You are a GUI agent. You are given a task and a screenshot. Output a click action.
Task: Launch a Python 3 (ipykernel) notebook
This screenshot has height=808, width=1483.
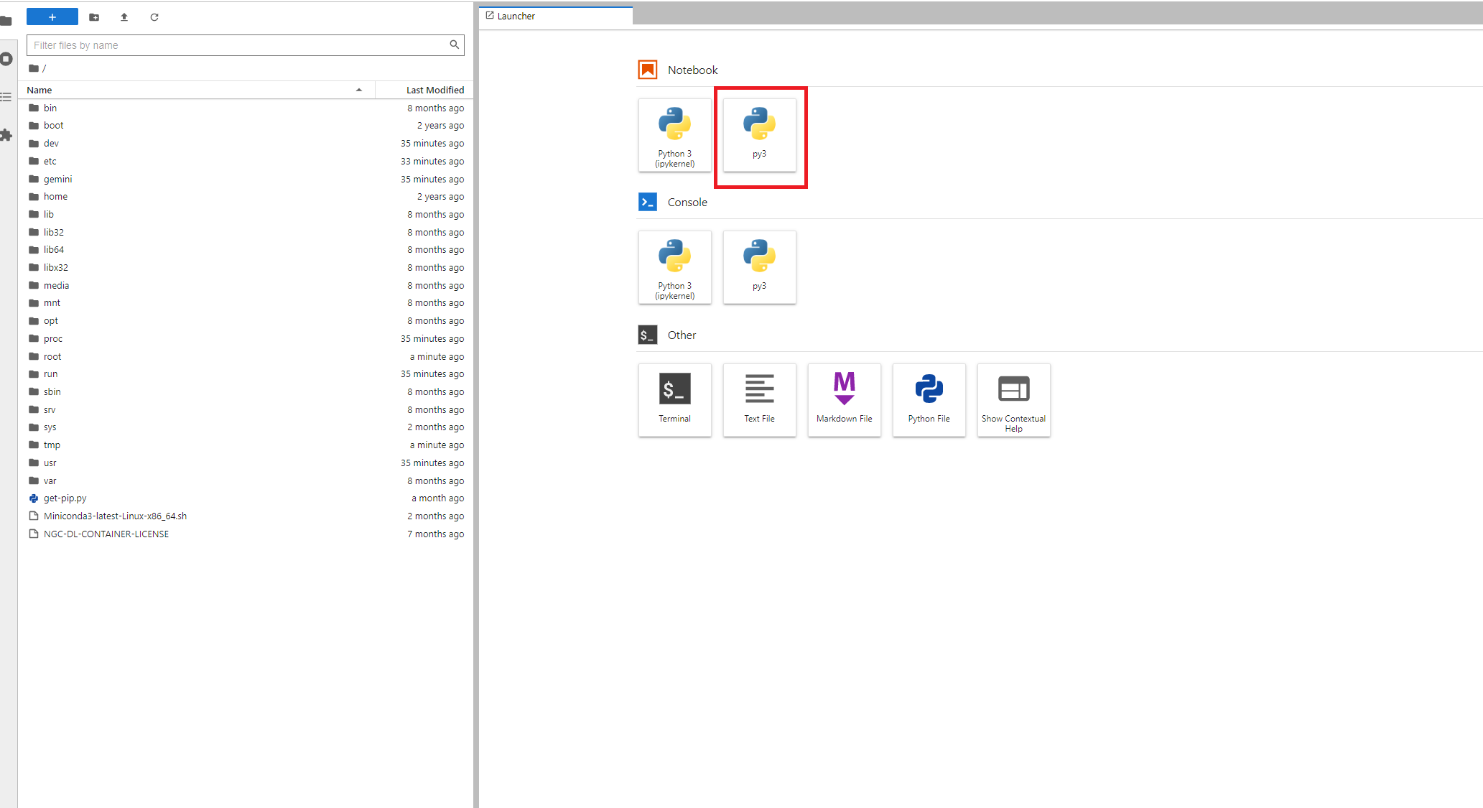tap(674, 136)
